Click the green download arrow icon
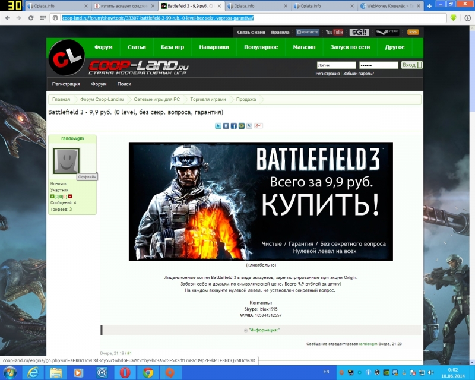This screenshot has height=380, width=475. tap(454, 18)
